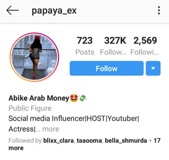Click the Public Figure category label
Image resolution: width=169 pixels, height=160 pixels.
click(x=30, y=108)
